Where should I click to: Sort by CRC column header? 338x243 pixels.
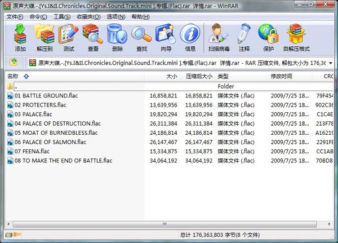(323, 76)
